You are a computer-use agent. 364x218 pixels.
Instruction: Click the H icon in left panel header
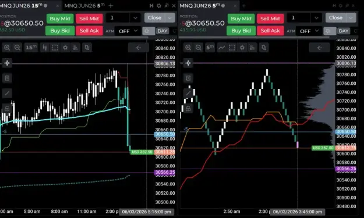[x=151, y=6]
